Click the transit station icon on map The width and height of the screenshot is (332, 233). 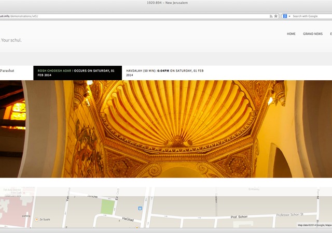140,209
